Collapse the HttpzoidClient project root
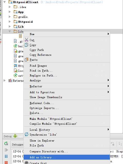Viewport: 123px width, 164px height. point(5,2)
